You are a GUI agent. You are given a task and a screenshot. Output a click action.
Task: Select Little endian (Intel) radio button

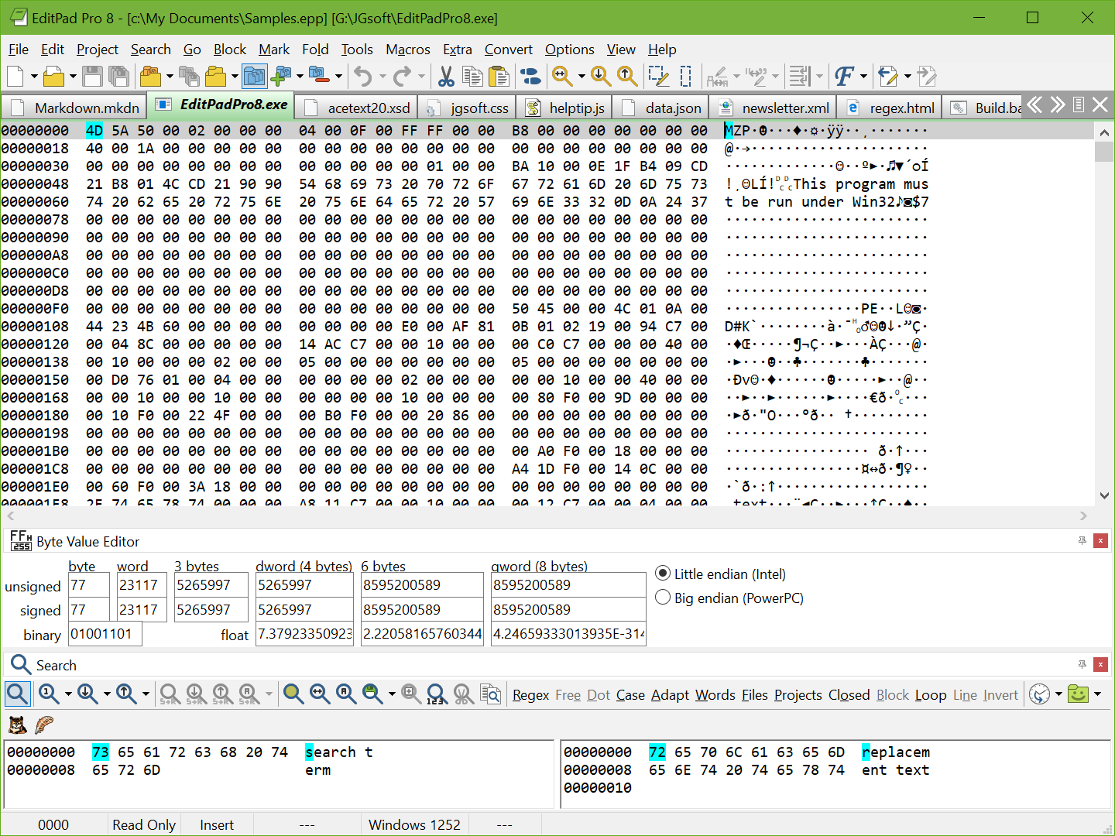[663, 574]
